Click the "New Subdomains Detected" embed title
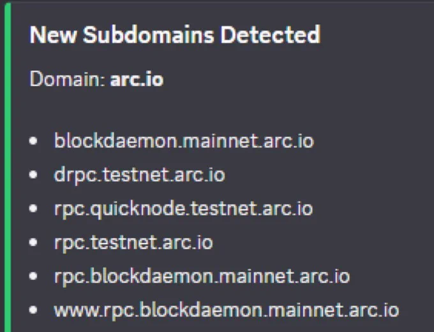 point(175,34)
